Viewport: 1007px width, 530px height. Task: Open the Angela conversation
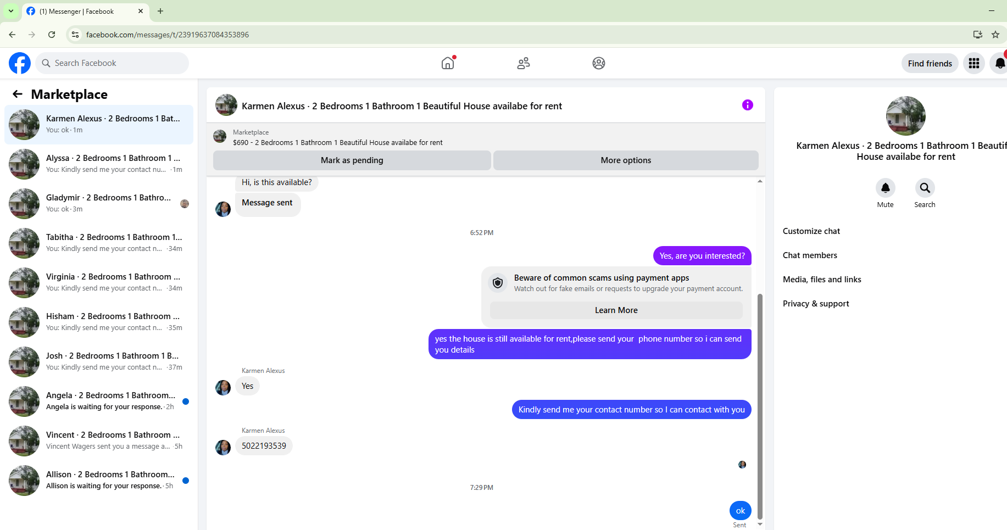coord(99,401)
